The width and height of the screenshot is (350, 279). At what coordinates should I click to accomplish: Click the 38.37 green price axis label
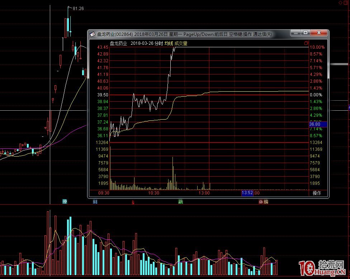pyautogui.click(x=103, y=109)
